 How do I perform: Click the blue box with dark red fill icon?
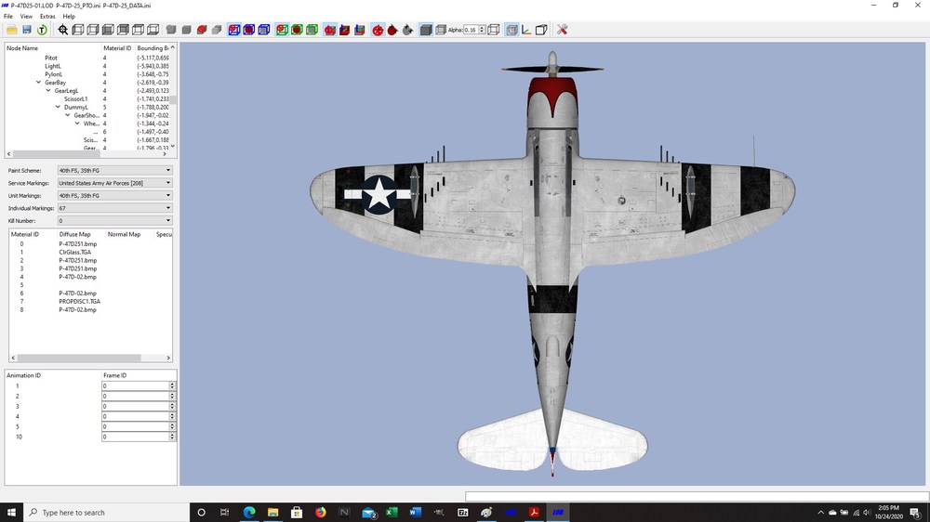[x=249, y=30]
